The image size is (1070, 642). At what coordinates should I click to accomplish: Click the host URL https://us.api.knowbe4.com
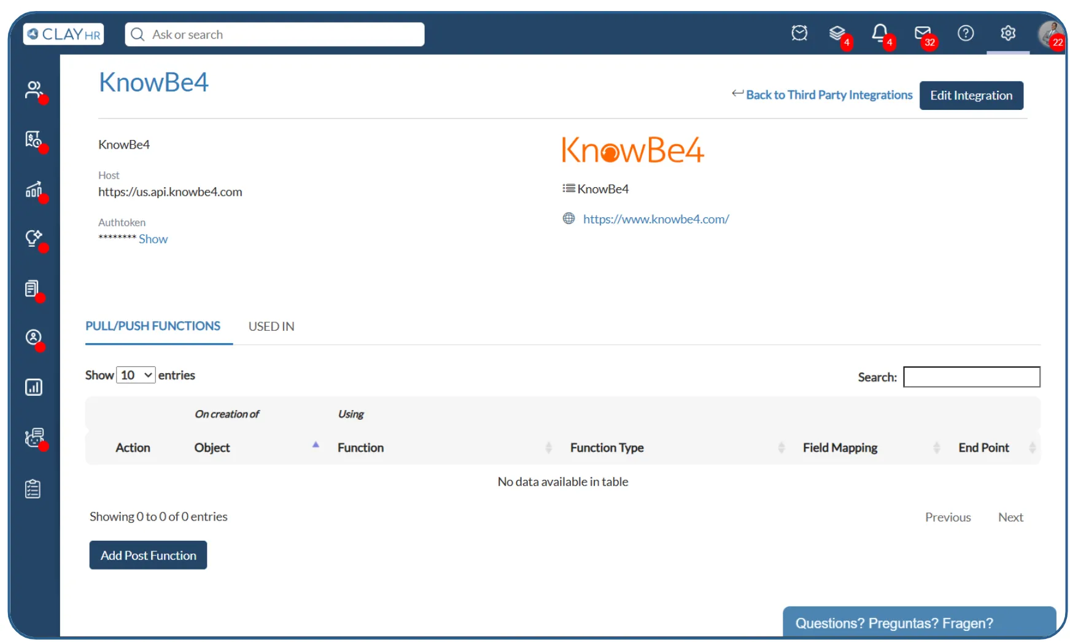pos(170,191)
